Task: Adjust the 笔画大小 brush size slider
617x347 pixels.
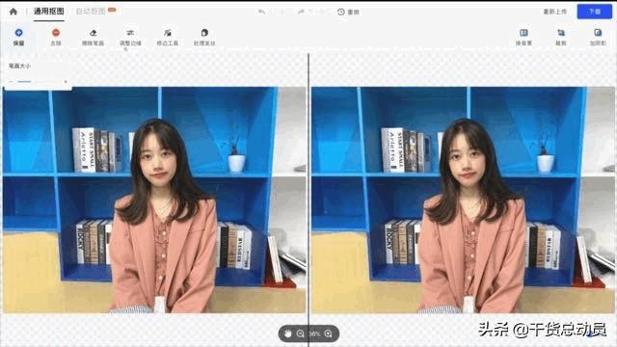Action: [38, 81]
